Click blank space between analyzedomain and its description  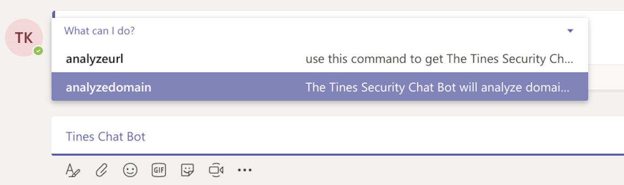coord(227,87)
